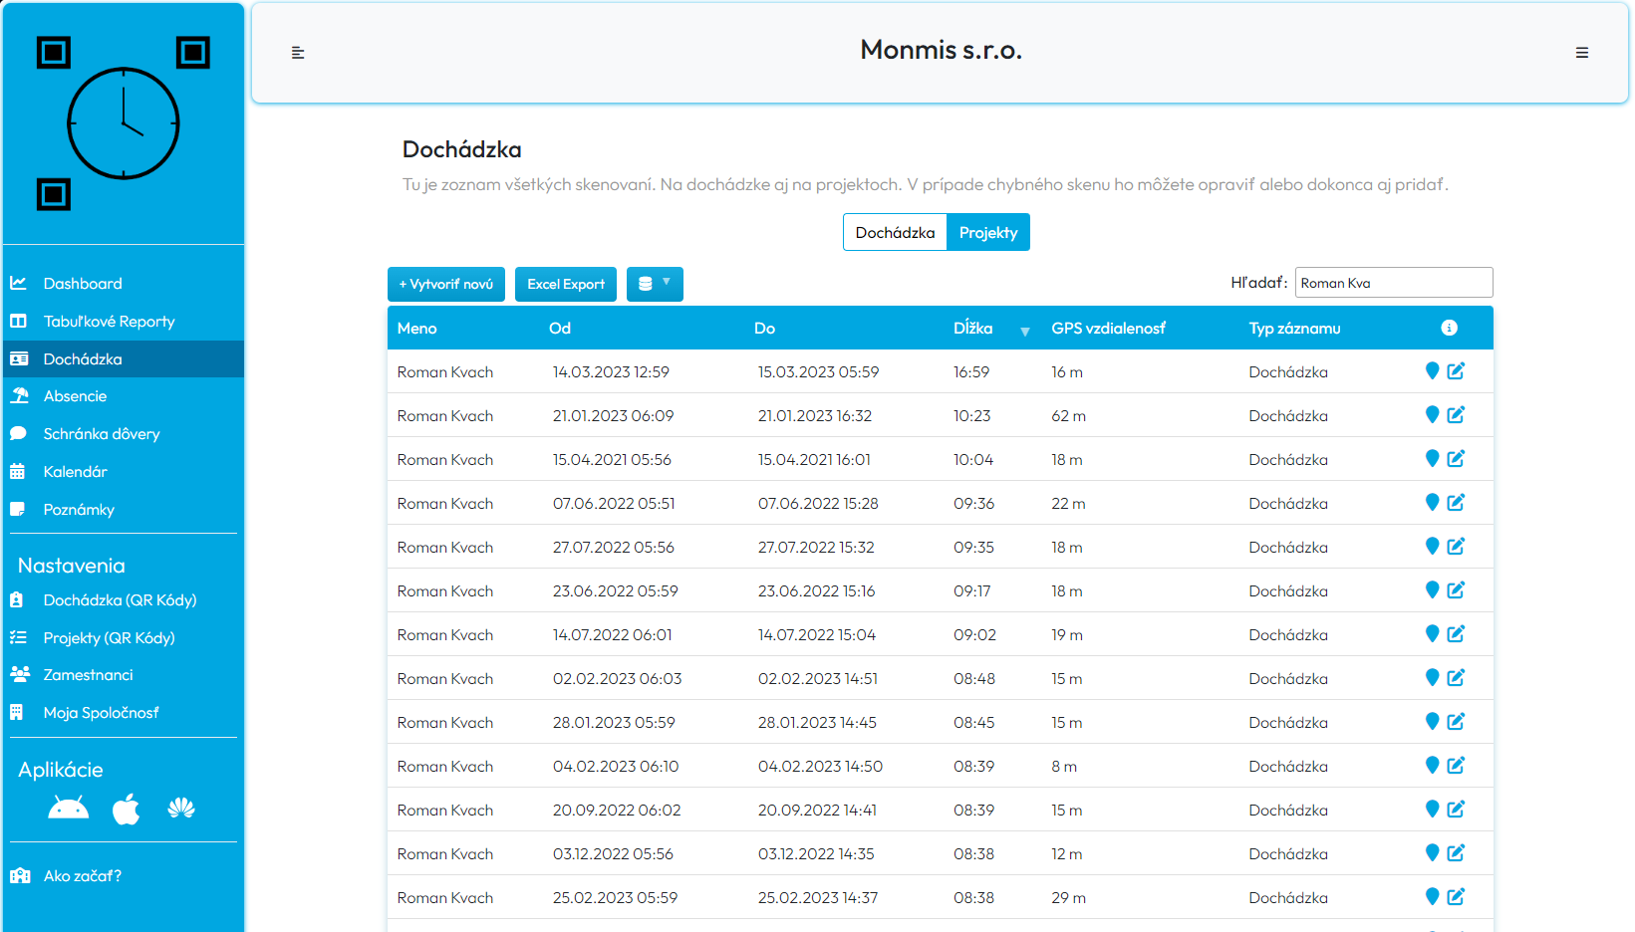Open Dochádzka (QR Kódy) settings
This screenshot has width=1635, height=932.
pos(124,600)
